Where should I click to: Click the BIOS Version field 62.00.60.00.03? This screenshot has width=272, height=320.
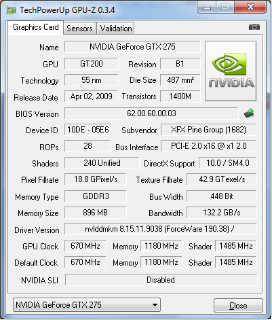point(151,113)
